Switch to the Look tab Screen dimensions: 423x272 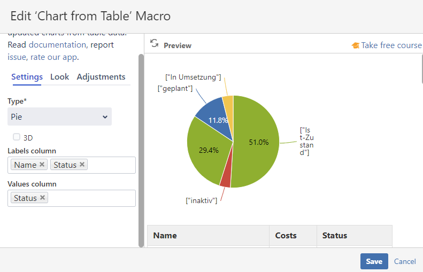59,77
